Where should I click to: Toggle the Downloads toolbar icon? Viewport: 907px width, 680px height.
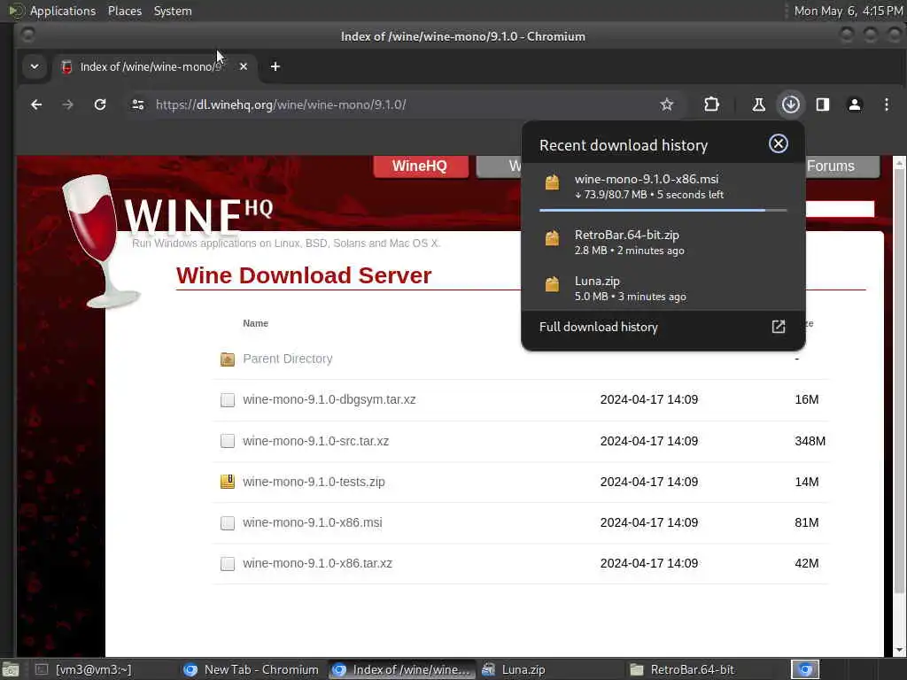pyautogui.click(x=791, y=104)
